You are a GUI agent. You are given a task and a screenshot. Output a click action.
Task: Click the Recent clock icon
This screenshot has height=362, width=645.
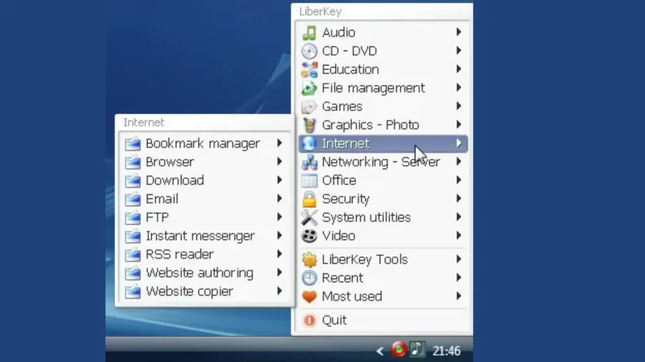coord(308,278)
